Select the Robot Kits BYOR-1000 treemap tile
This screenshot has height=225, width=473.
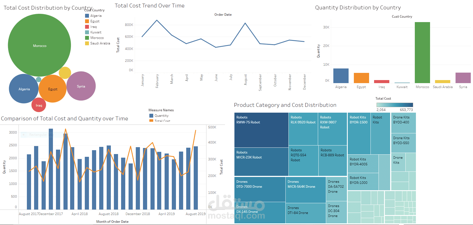363,182
